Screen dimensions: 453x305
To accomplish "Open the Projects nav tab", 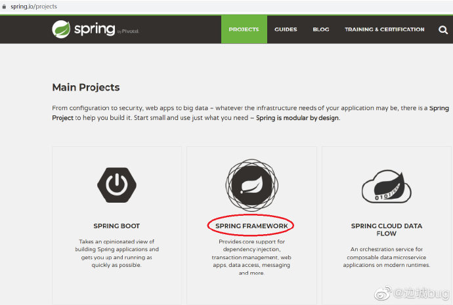I will pyautogui.click(x=244, y=30).
